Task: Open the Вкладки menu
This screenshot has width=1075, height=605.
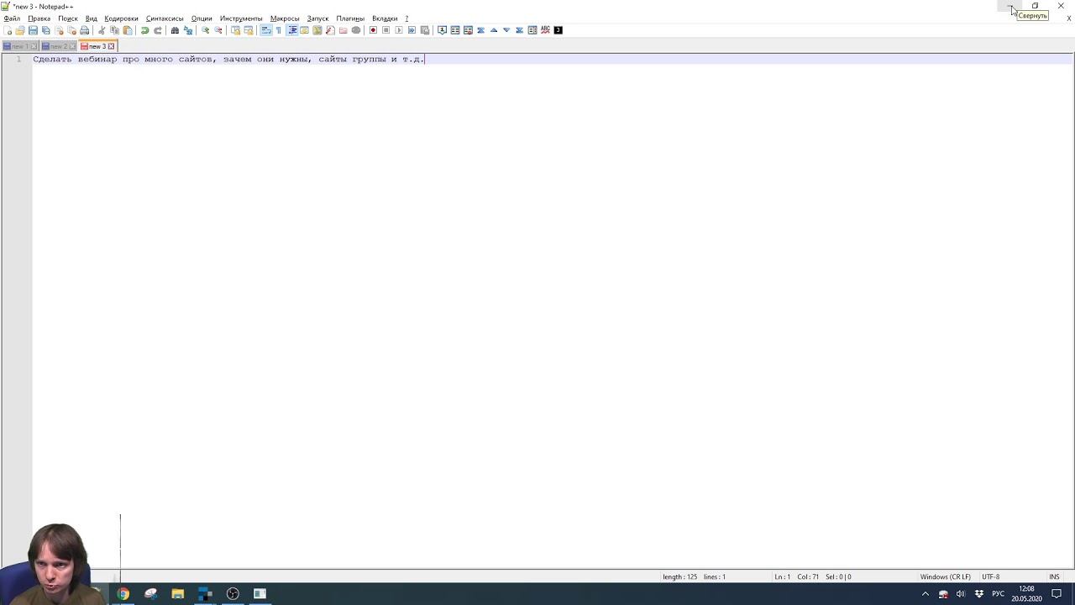Action: (385, 18)
